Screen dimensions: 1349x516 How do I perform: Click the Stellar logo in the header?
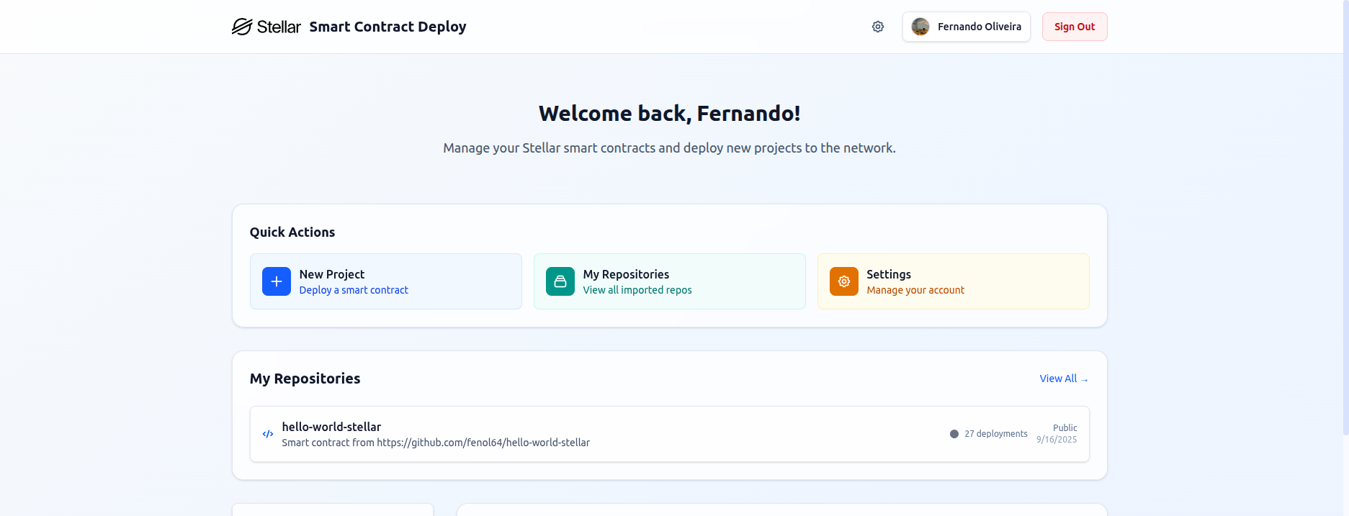tap(266, 27)
